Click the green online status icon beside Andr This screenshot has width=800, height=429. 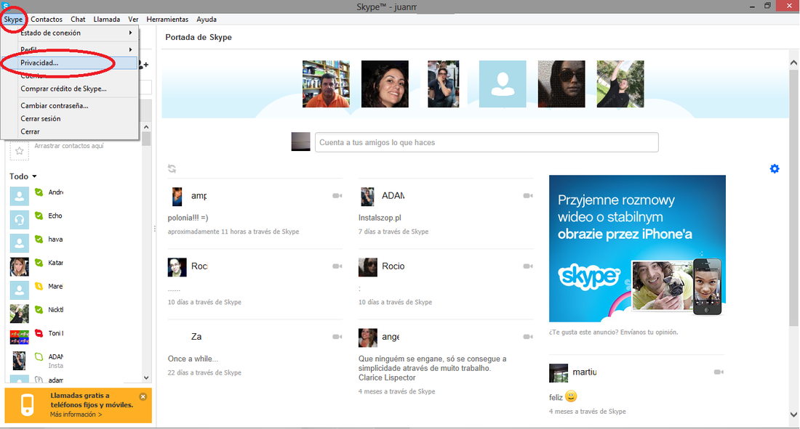tap(39, 192)
